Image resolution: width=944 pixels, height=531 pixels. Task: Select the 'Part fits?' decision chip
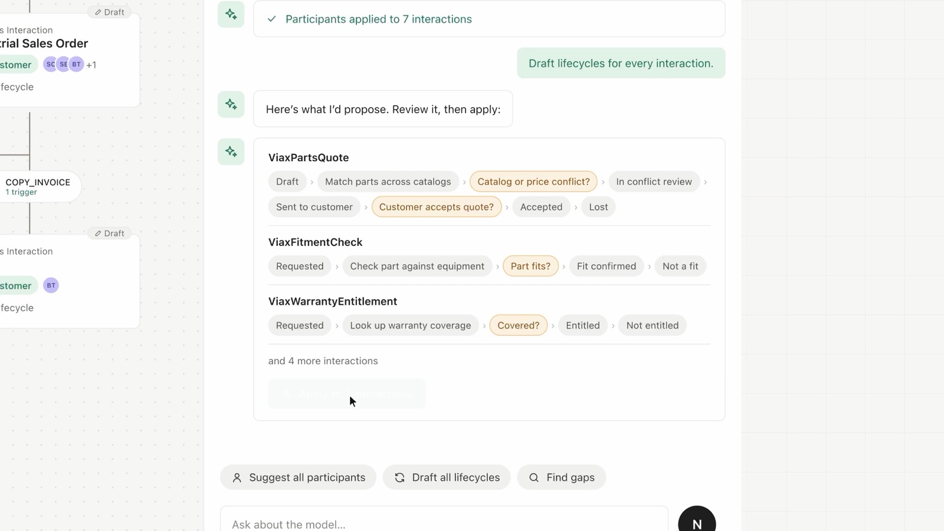[x=530, y=266]
